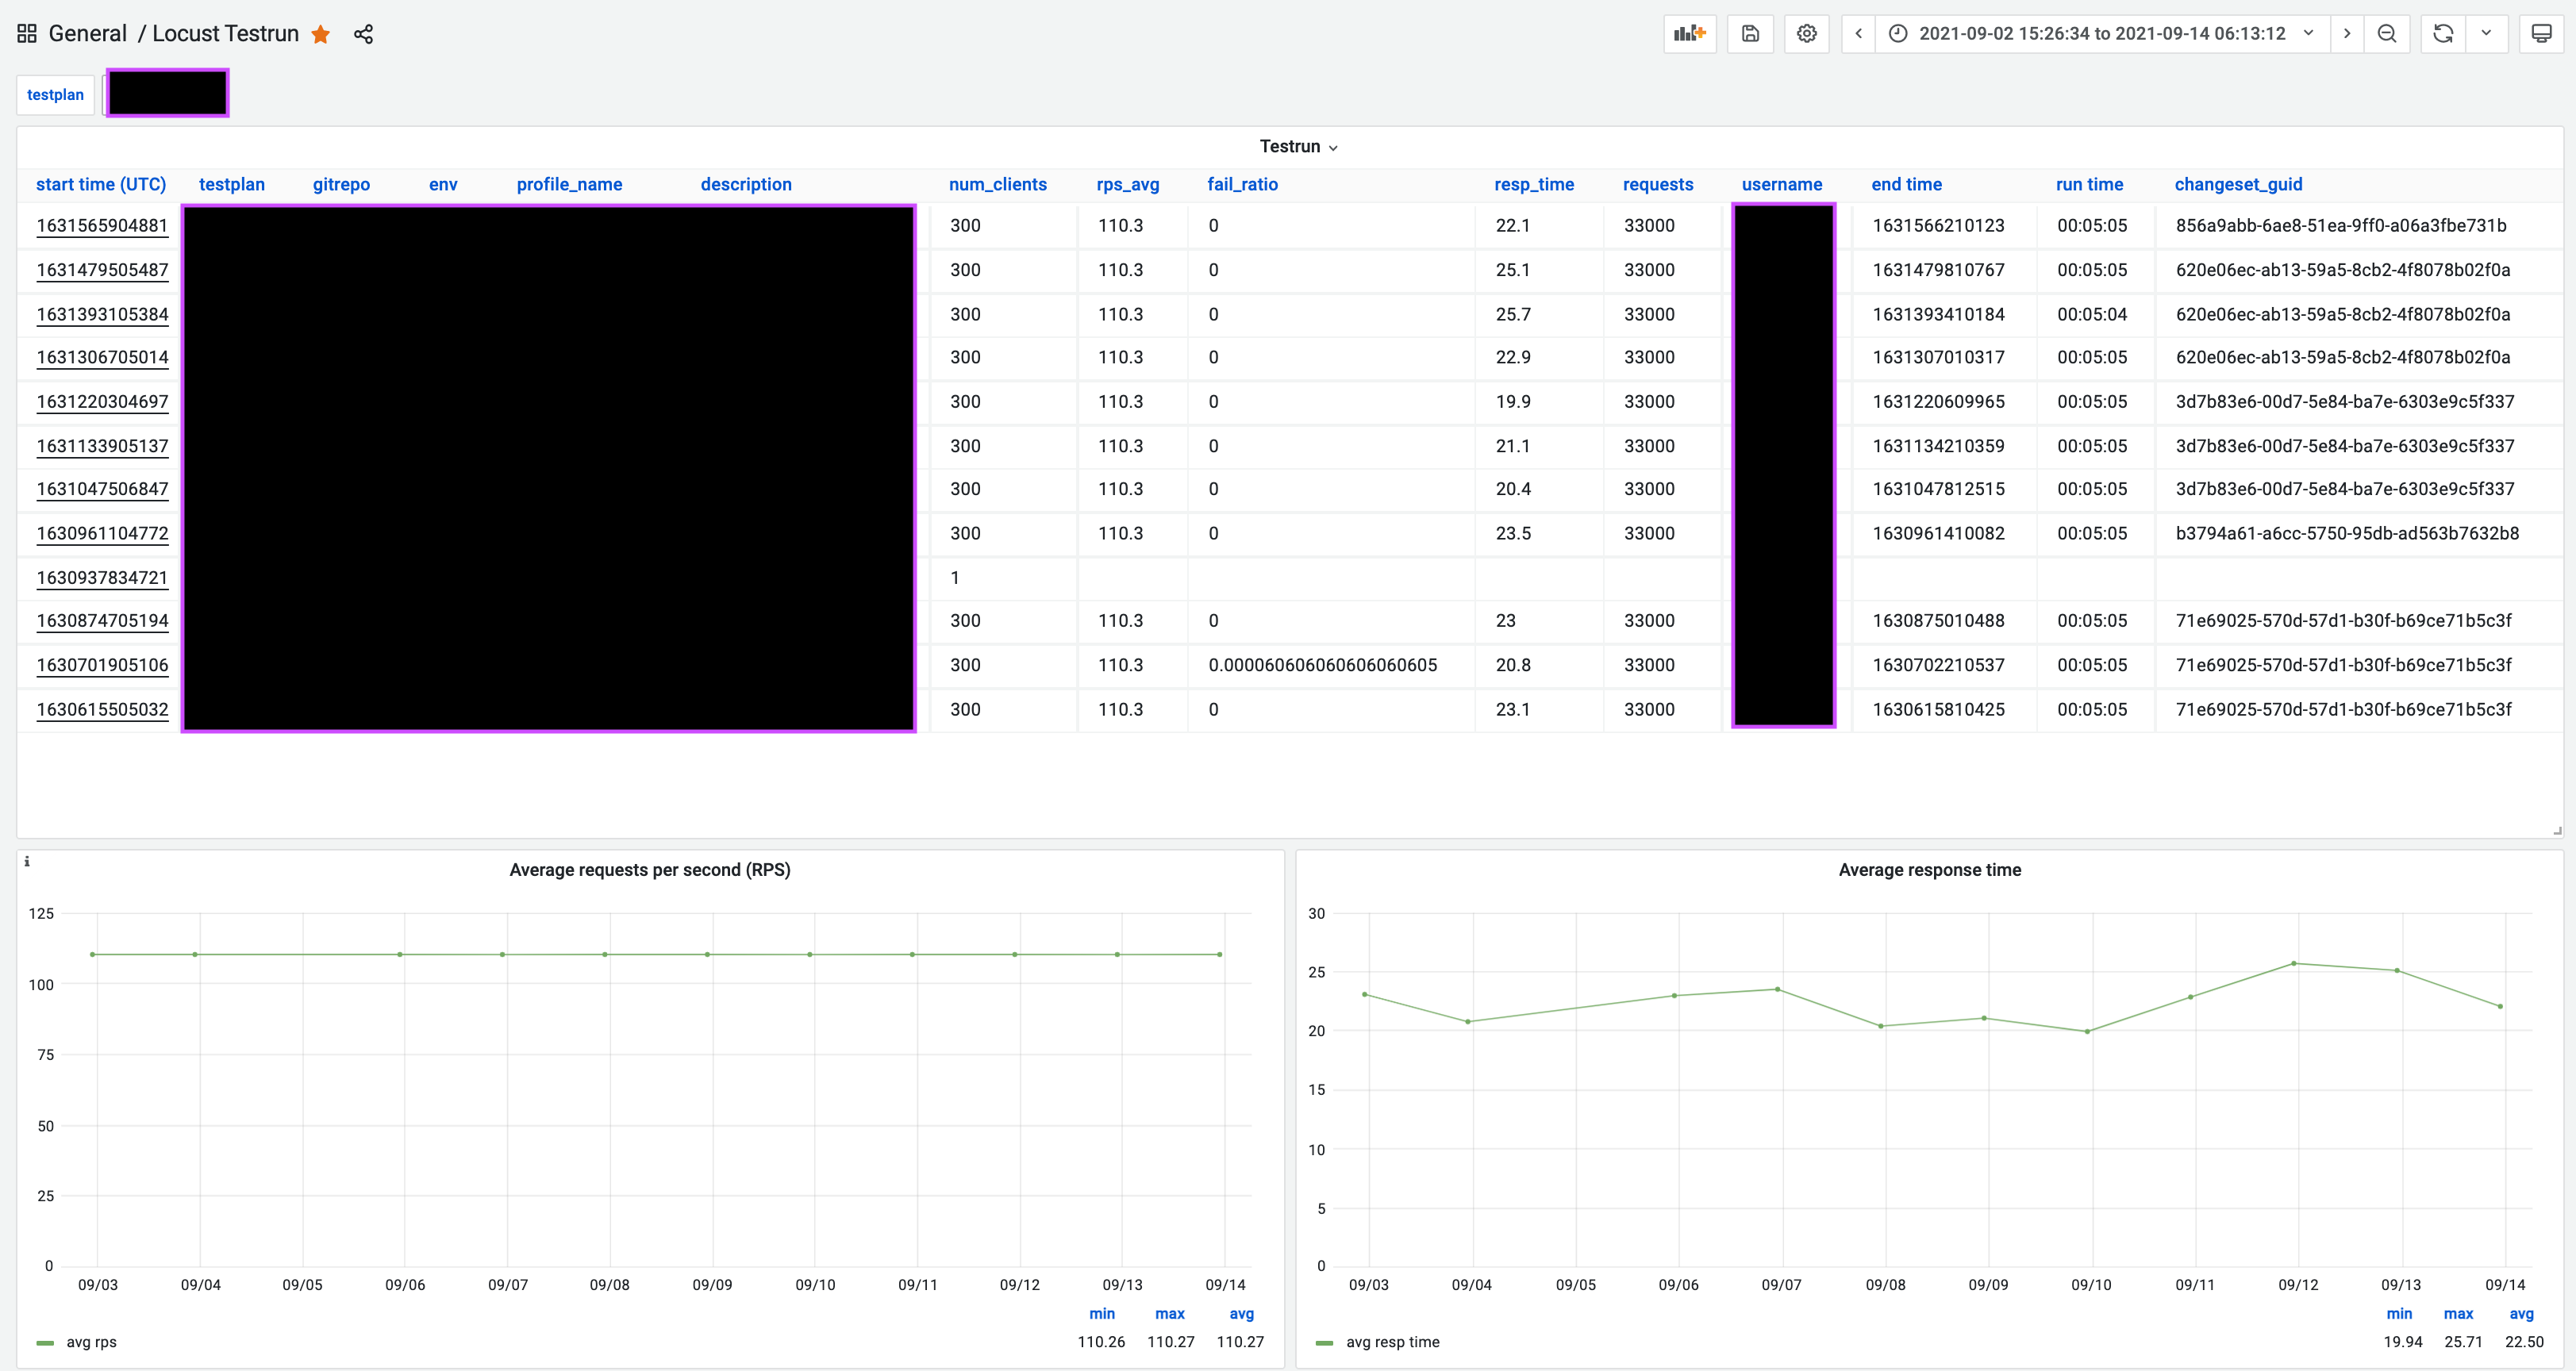Click the dashboard grid icon
Viewport: 2576px width, 1371px height.
(x=27, y=34)
